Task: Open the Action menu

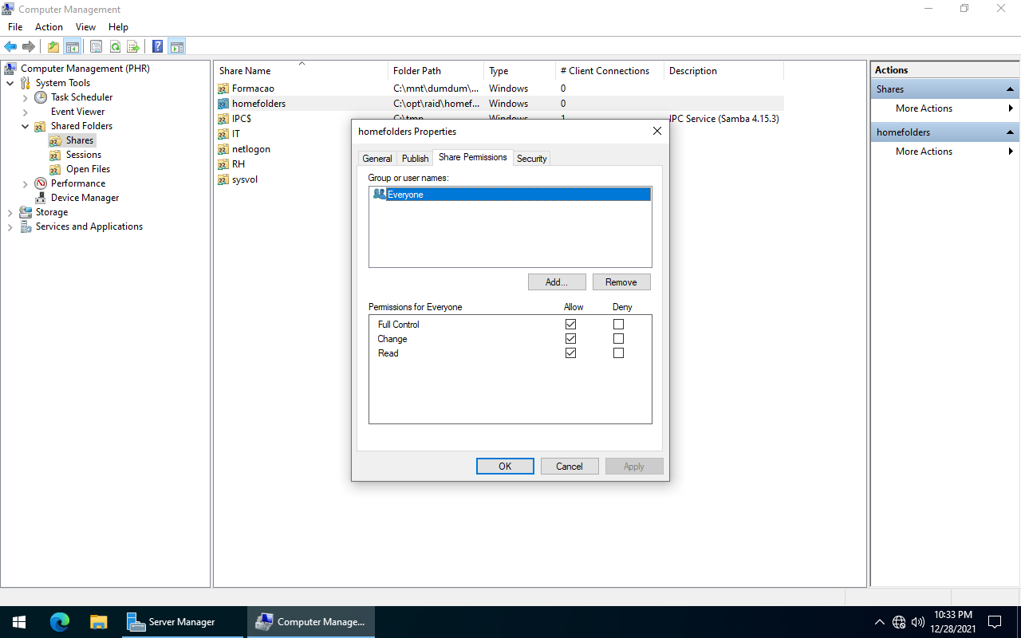Action: coord(49,26)
